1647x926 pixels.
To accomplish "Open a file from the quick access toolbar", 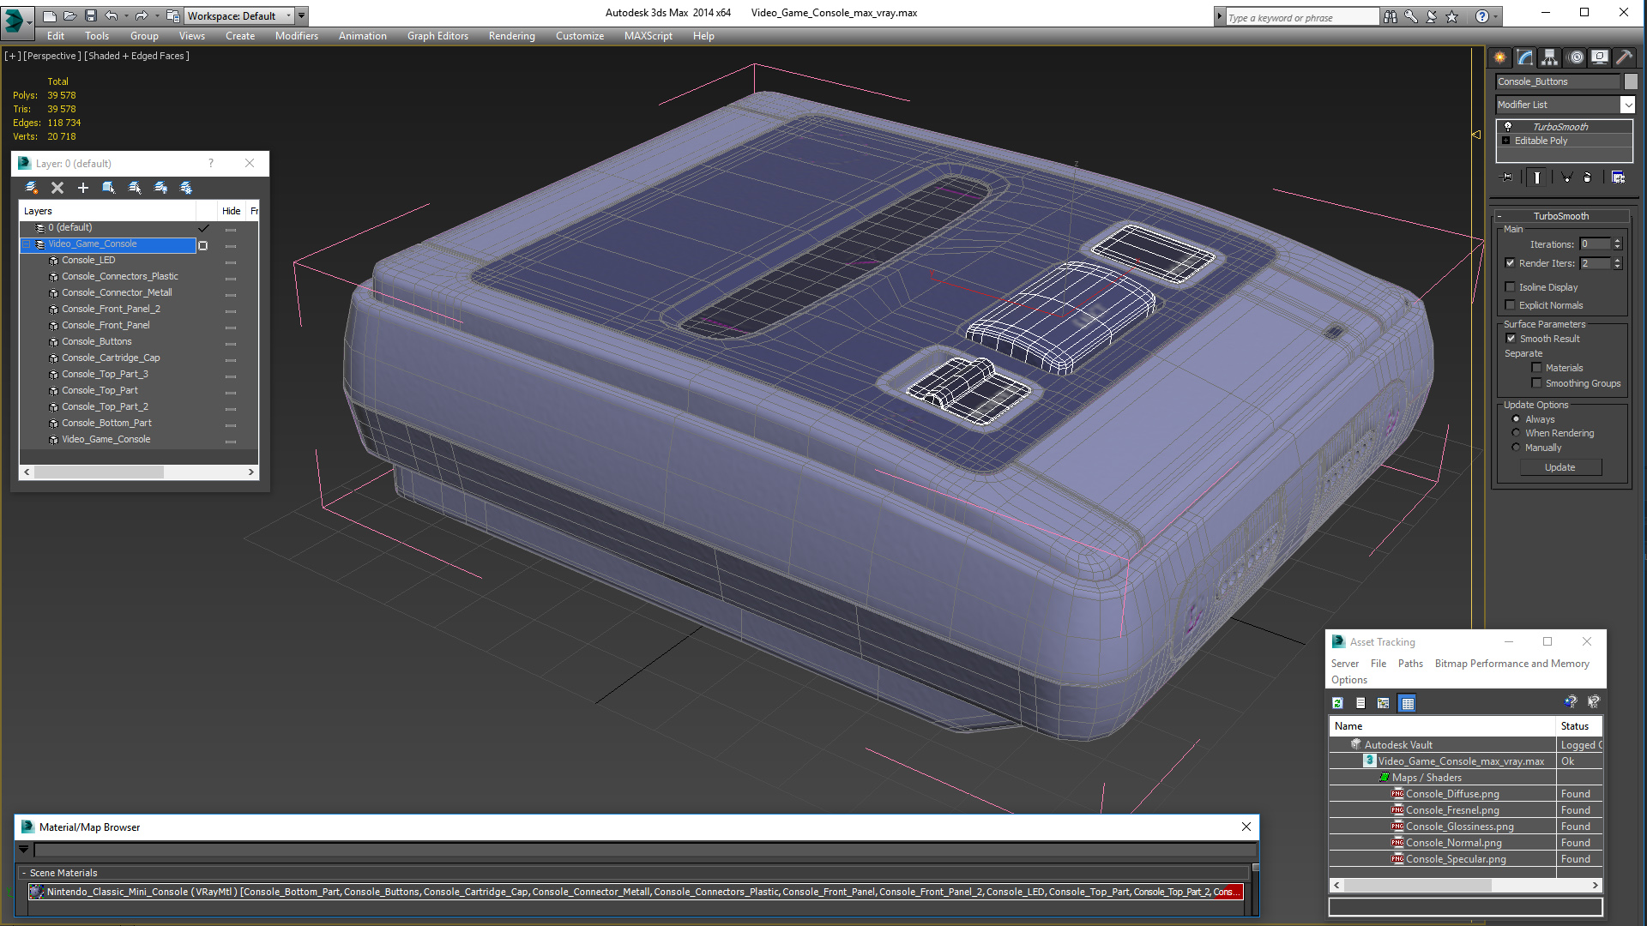I will tap(69, 15).
